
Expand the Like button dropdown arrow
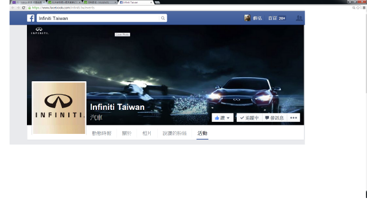point(228,118)
